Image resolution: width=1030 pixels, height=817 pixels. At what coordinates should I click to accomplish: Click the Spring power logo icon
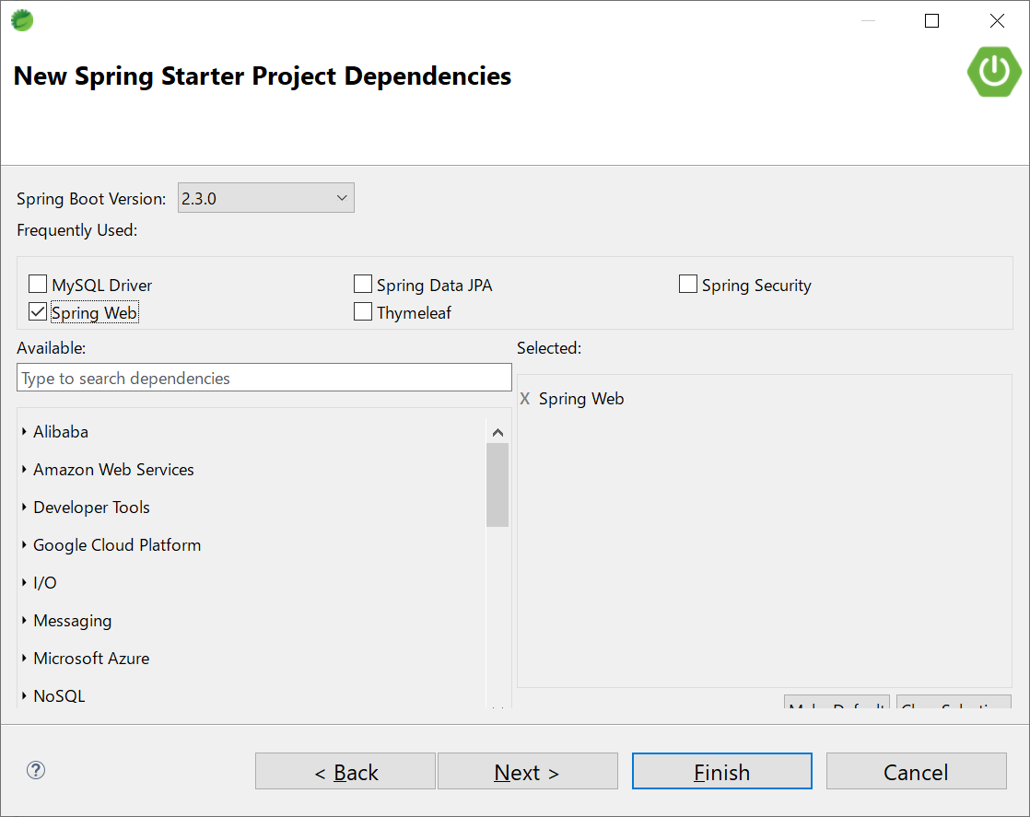pos(994,71)
